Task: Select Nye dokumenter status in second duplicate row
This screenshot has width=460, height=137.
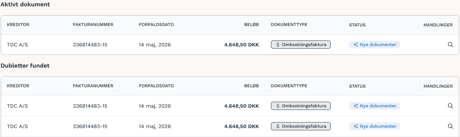Action: [375, 126]
